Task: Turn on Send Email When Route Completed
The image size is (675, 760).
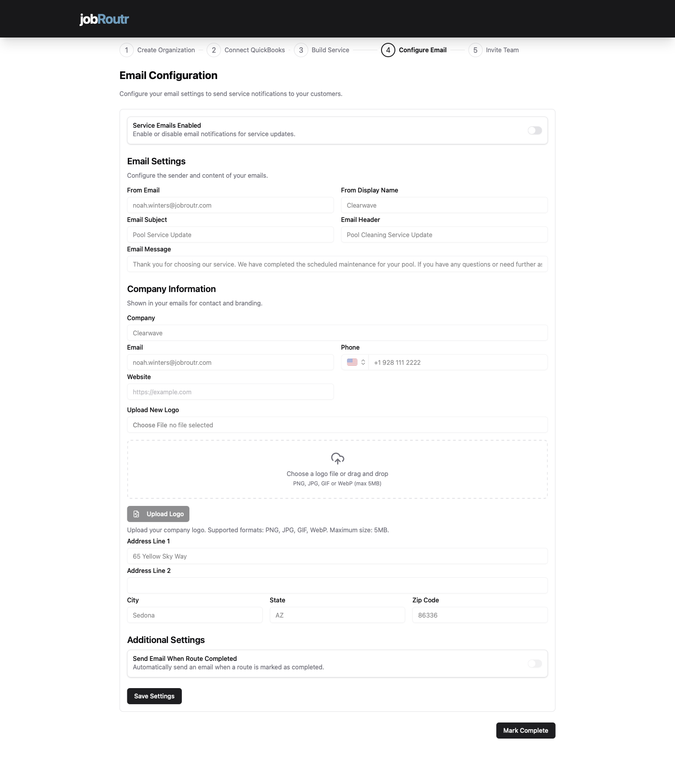Action: (534, 664)
